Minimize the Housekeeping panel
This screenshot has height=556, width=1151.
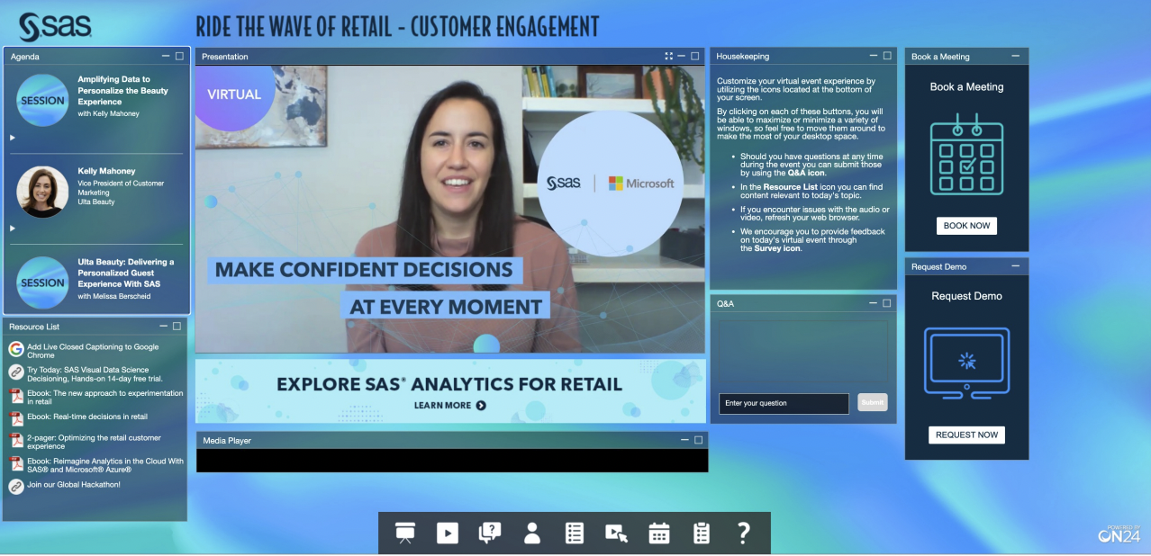pyautogui.click(x=874, y=56)
